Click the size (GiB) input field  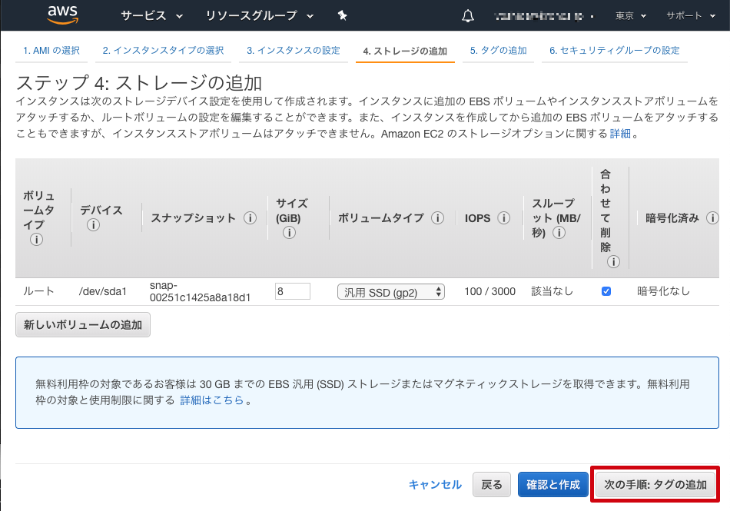292,291
